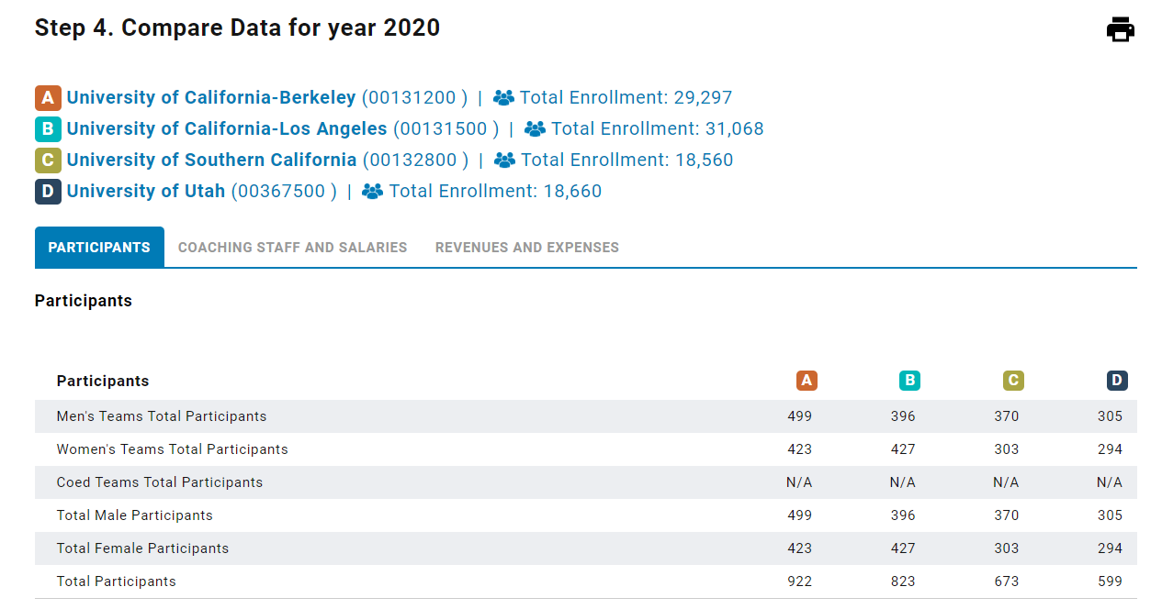Open University of California-Los Angeles link
This screenshot has height=609, width=1162.
click(227, 129)
